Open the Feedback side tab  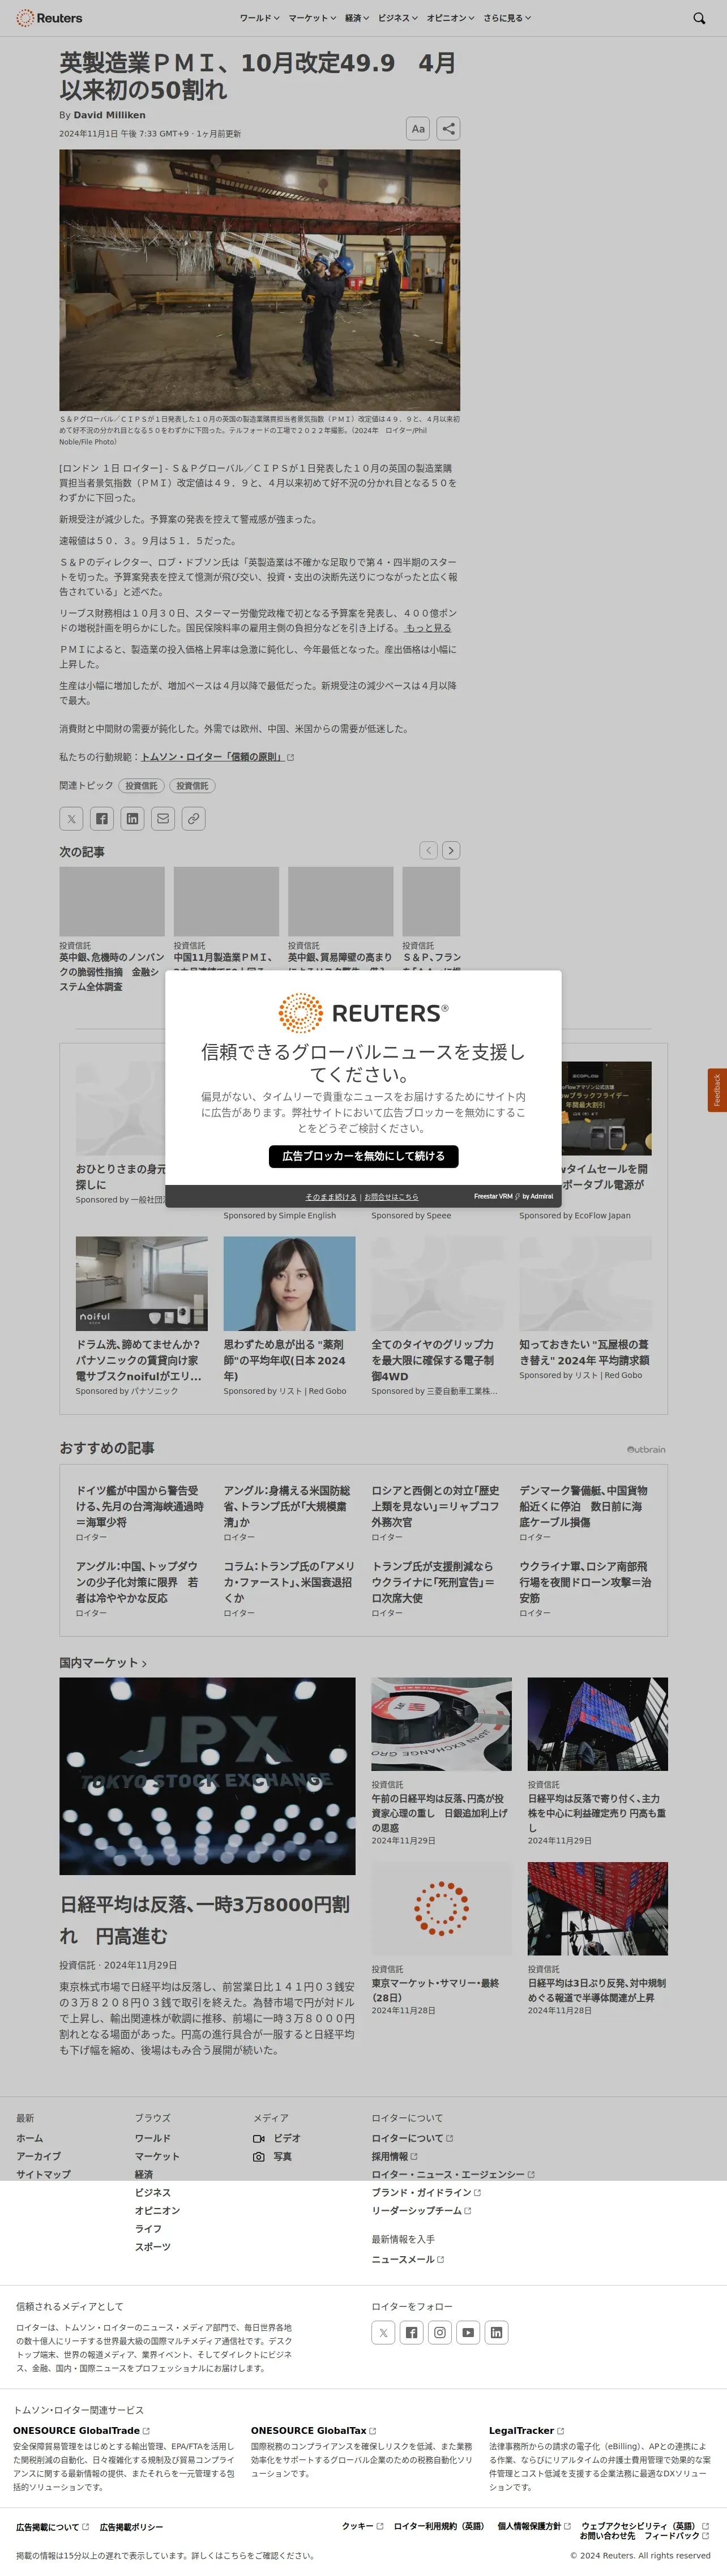click(716, 1091)
